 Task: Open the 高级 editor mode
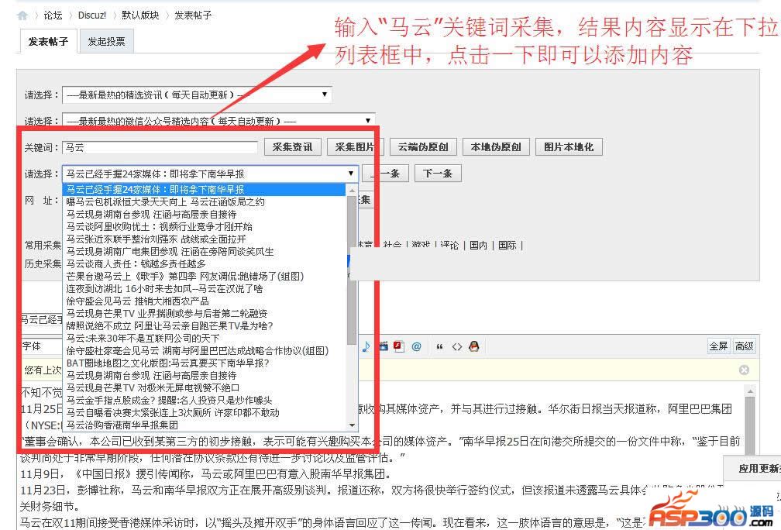point(744,346)
